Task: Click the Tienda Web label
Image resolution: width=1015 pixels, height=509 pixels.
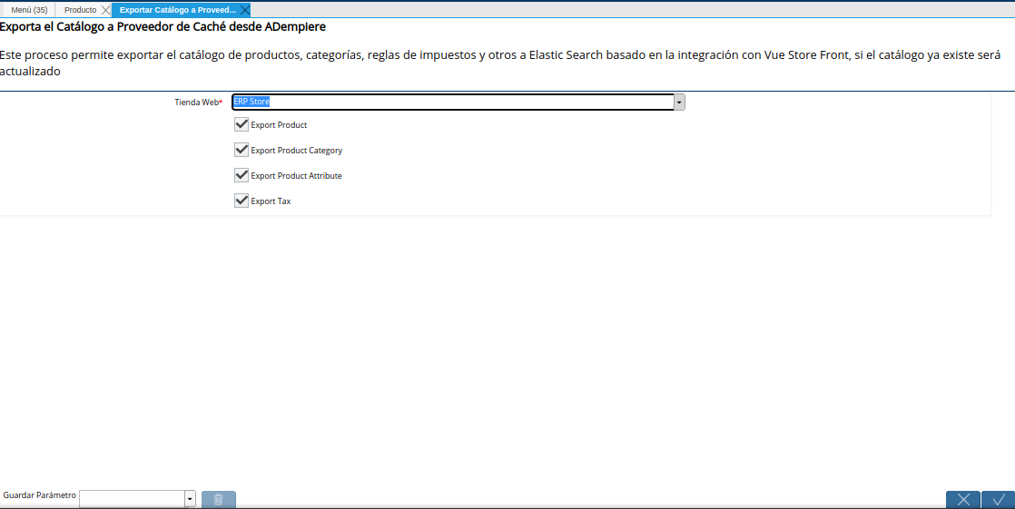Action: click(x=198, y=103)
